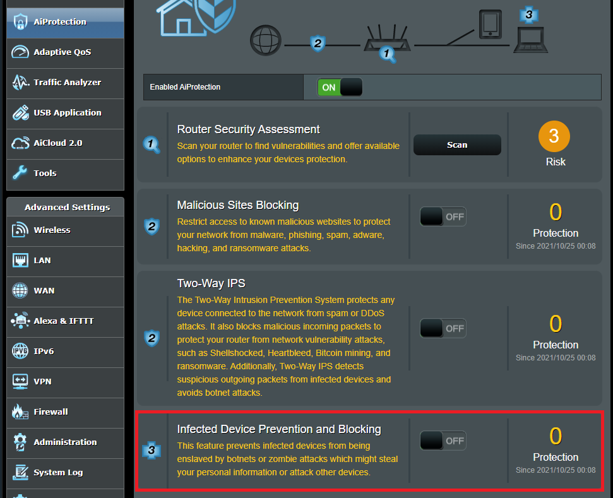Go to WAN advanced settings
This screenshot has width=613, height=498.
[65, 291]
